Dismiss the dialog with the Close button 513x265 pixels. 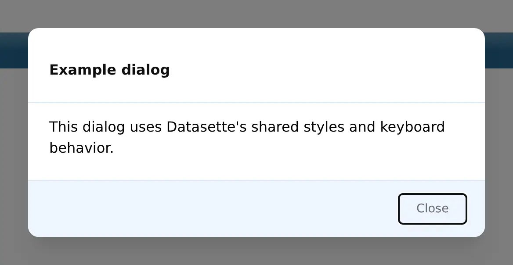[432, 209]
